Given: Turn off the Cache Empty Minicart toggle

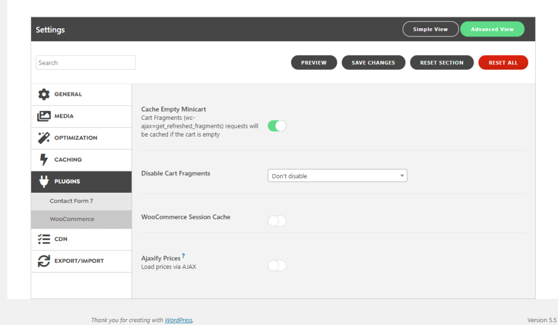Looking at the screenshot, I should point(277,126).
